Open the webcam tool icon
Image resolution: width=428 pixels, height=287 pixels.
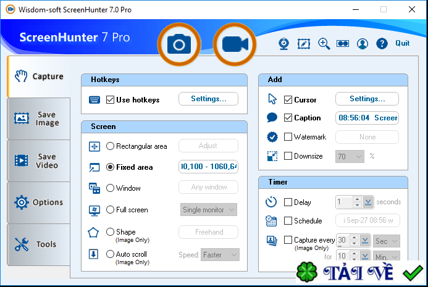tap(284, 44)
